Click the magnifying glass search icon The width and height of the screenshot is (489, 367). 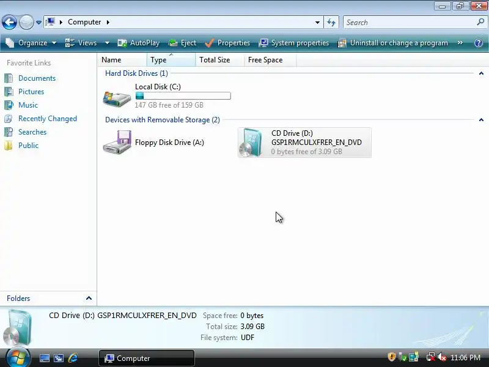click(x=480, y=22)
